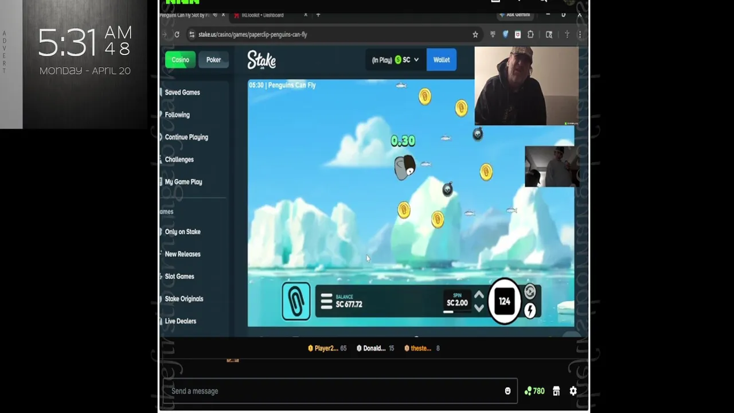Open chat settings gear icon

(x=573, y=391)
